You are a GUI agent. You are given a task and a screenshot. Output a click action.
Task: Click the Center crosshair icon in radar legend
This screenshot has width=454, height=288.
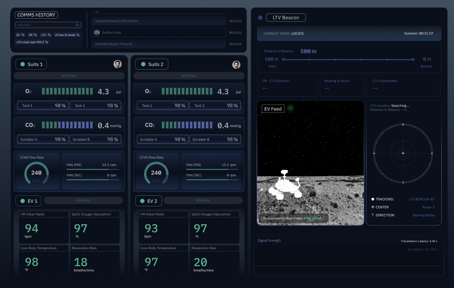(373, 207)
